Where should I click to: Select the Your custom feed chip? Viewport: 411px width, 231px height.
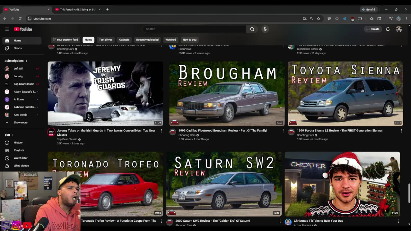coord(65,40)
